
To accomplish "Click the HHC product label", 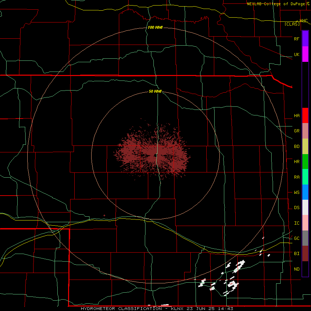I will click(x=303, y=21).
